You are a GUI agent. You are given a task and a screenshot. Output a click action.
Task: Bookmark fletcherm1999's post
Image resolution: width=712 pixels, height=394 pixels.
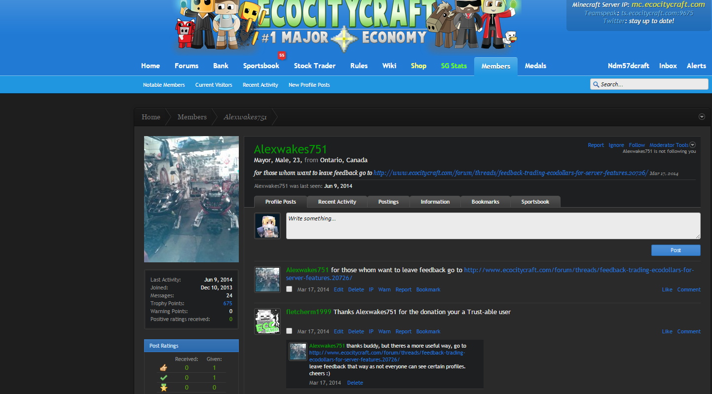pyautogui.click(x=428, y=331)
